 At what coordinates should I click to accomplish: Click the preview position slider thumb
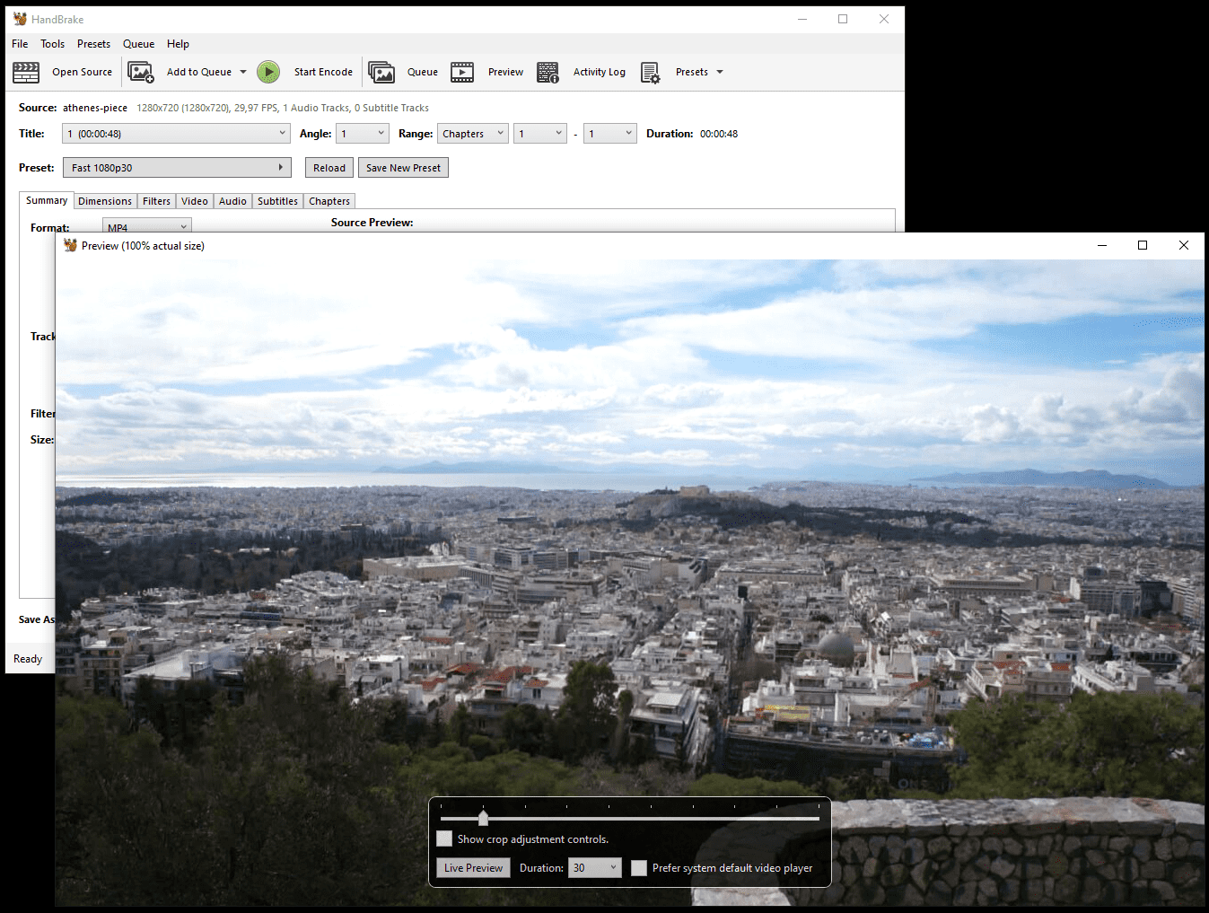pyautogui.click(x=484, y=818)
